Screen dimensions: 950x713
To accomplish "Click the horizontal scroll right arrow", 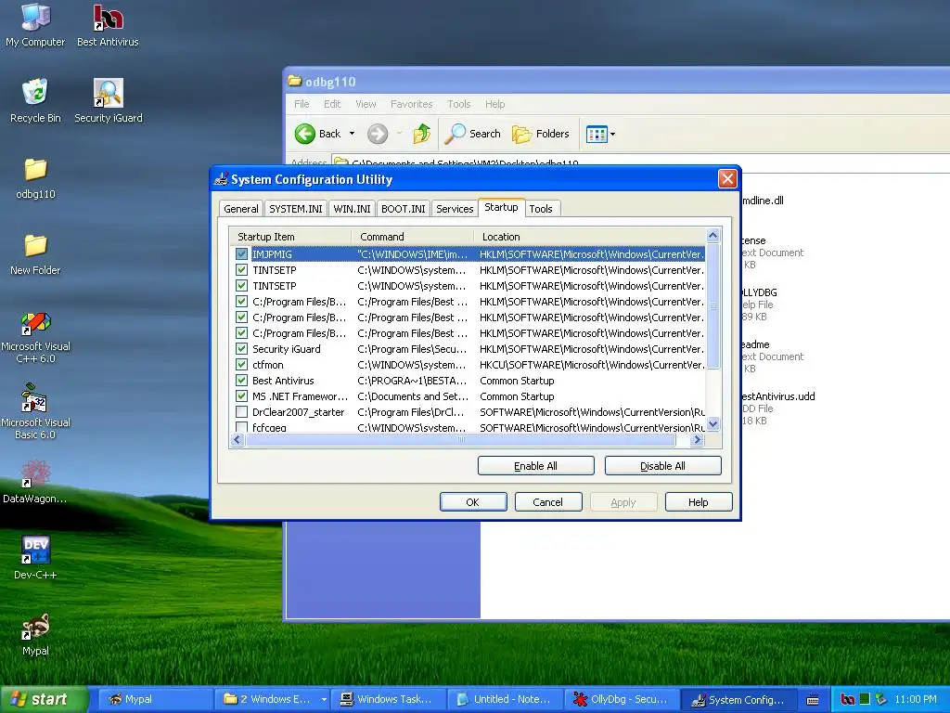I will [698, 440].
